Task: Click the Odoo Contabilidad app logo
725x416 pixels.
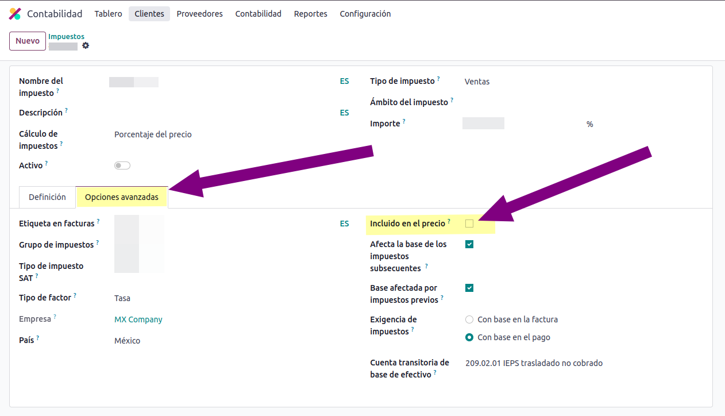Action: point(15,14)
